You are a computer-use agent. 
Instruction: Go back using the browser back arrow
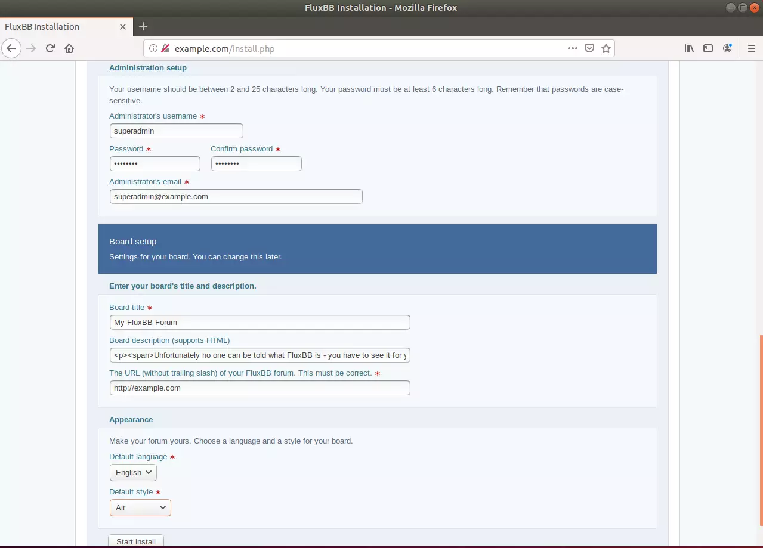(11, 48)
